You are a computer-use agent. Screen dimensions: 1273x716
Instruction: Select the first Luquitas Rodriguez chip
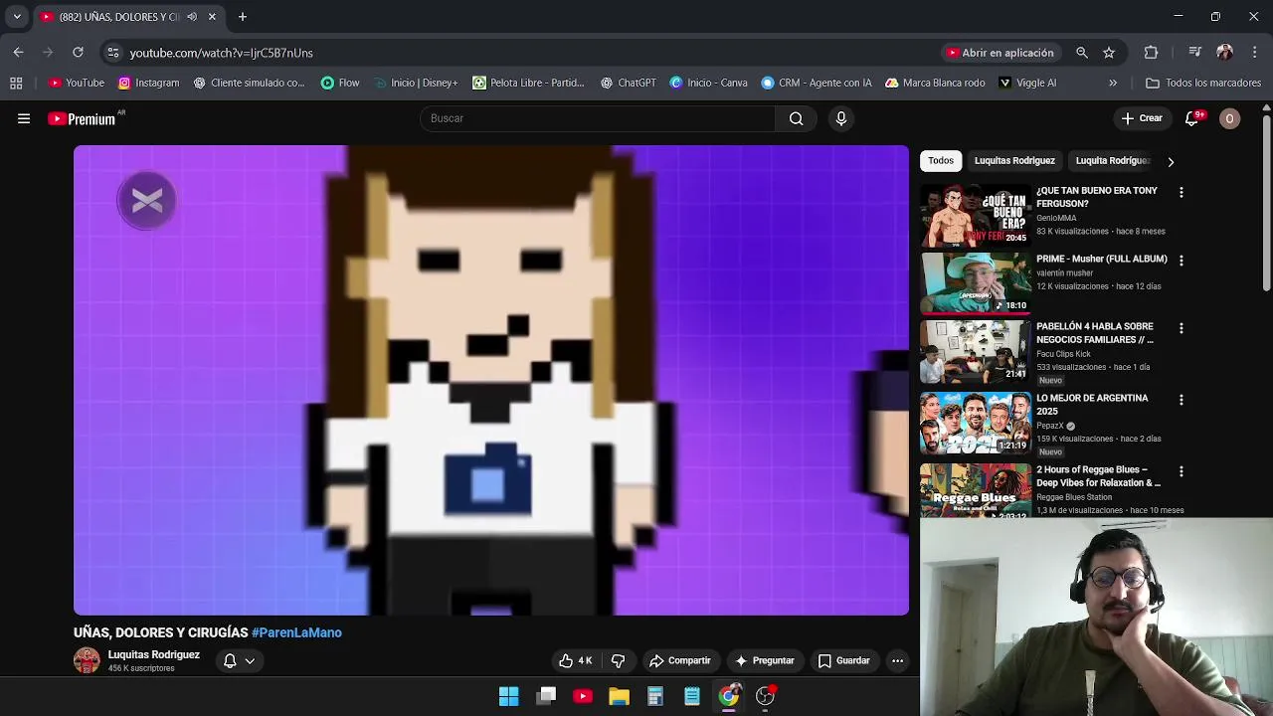pyautogui.click(x=1014, y=160)
